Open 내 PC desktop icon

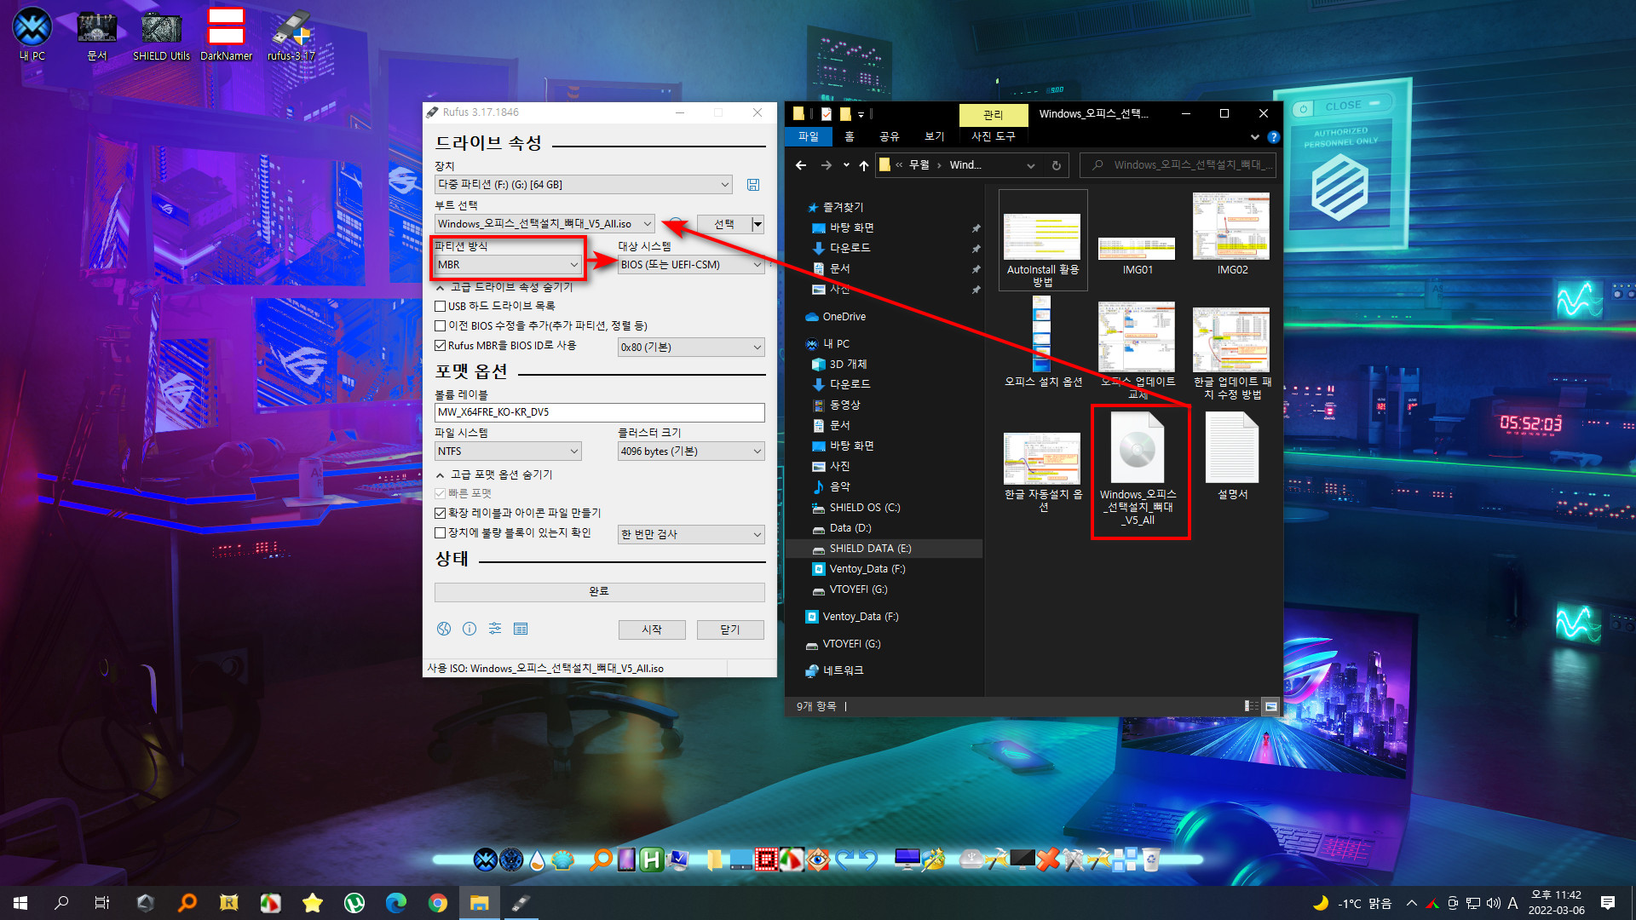[32, 34]
